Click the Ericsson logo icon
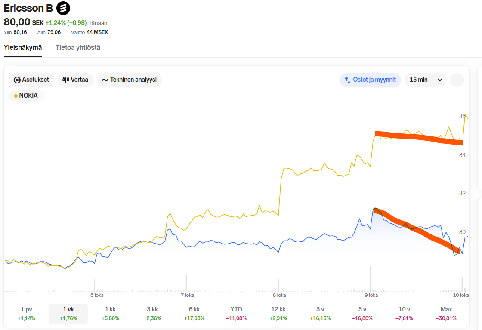 pos(63,8)
